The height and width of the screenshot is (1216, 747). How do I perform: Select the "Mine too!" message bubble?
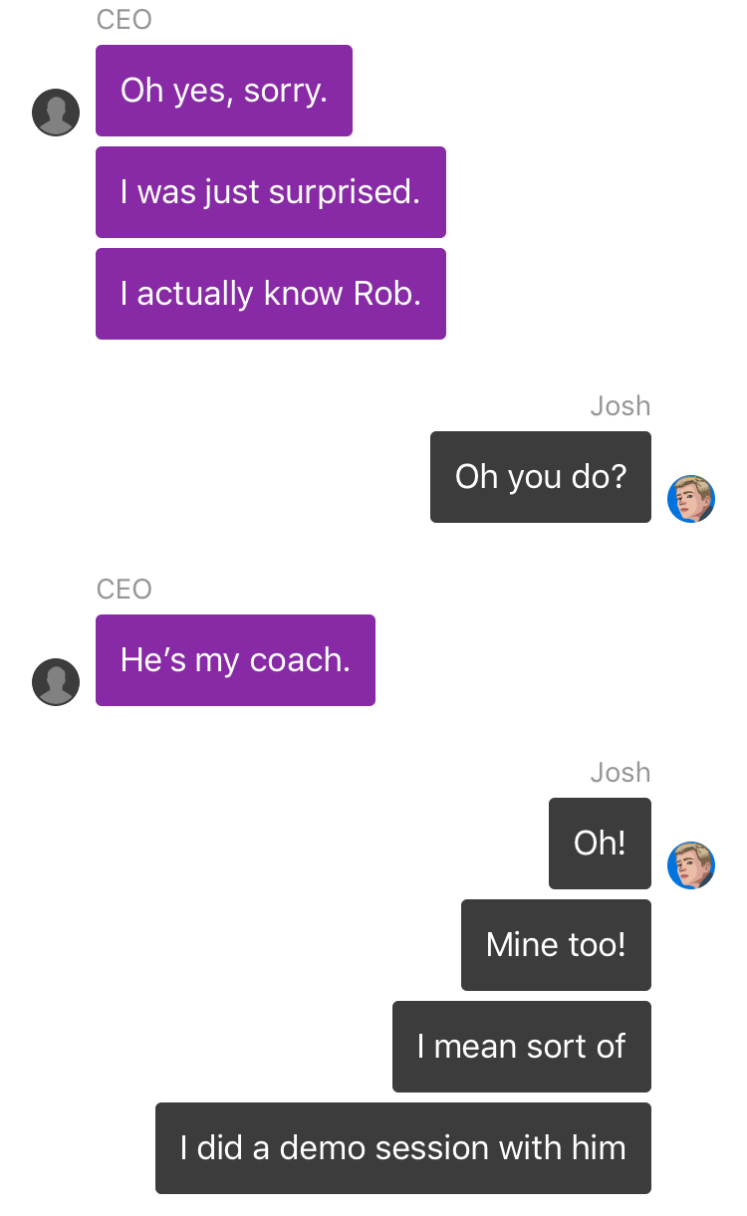556,945
